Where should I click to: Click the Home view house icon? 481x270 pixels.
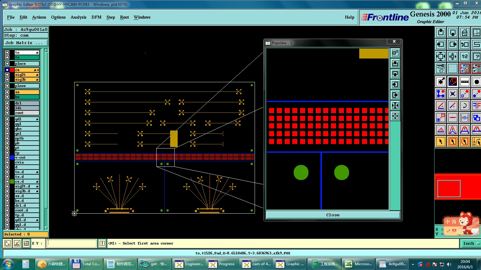465,32
